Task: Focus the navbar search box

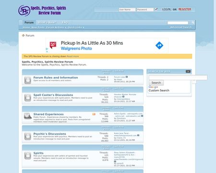Action: click(178, 23)
